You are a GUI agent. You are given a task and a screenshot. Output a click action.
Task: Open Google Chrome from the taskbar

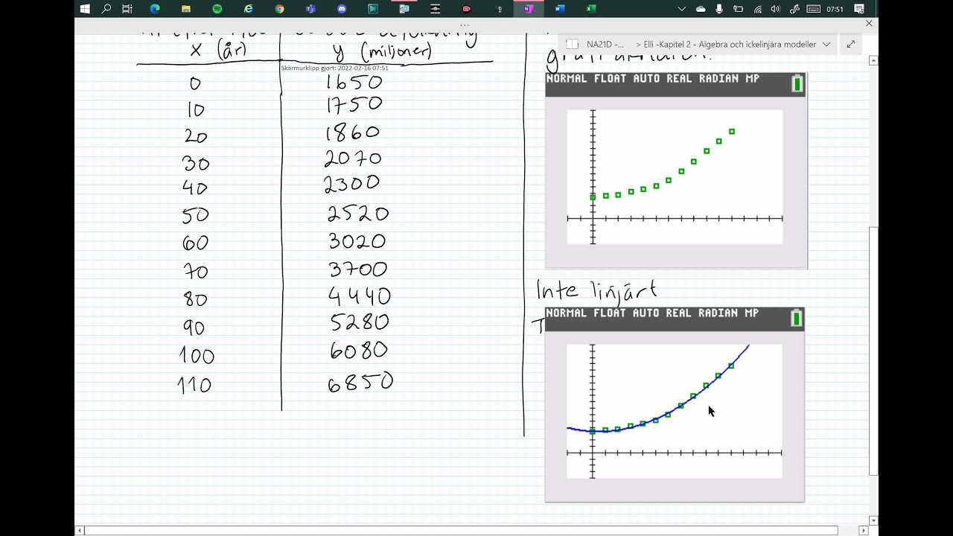280,9
